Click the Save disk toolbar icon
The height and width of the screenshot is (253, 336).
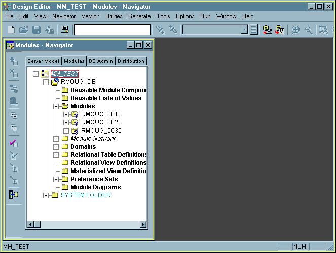coord(36,30)
